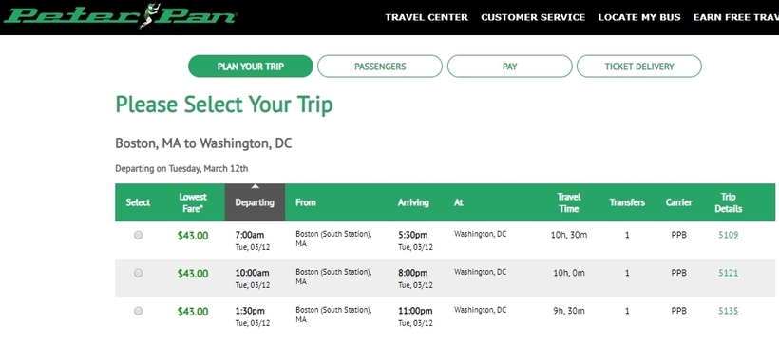Select the Plan Your Trip step
The width and height of the screenshot is (779, 344).
251,67
